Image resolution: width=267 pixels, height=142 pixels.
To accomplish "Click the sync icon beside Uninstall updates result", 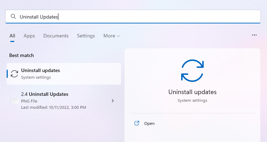I will click(x=14, y=73).
